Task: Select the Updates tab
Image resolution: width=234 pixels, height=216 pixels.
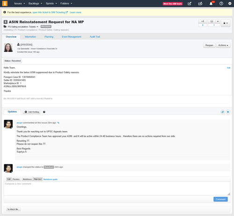Action: pos(12,111)
